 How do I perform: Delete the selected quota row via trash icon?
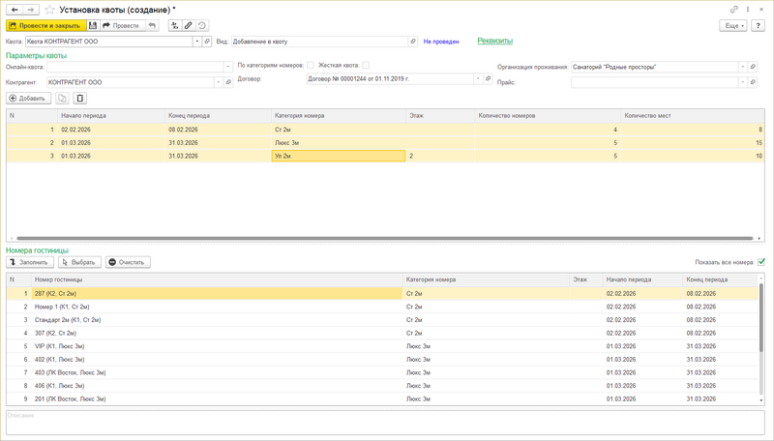80,99
